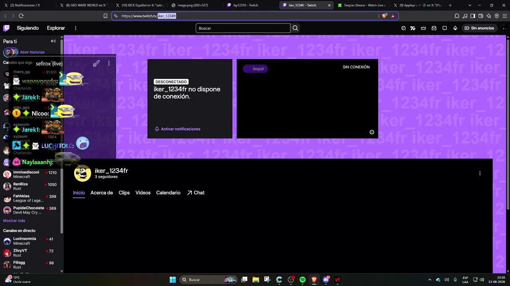Click the Bits icon in Twitch header
The height and width of the screenshot is (286, 510).
click(x=455, y=28)
